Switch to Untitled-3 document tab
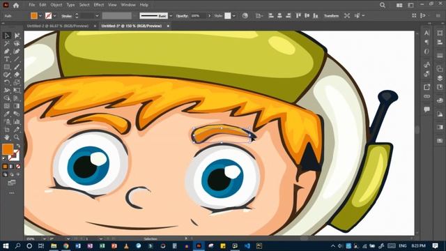The image size is (446, 251). 132,26
